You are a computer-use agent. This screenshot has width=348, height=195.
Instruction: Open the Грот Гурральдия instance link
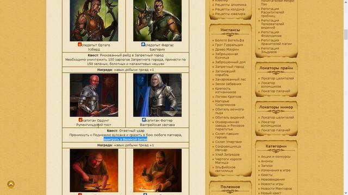[229, 44]
